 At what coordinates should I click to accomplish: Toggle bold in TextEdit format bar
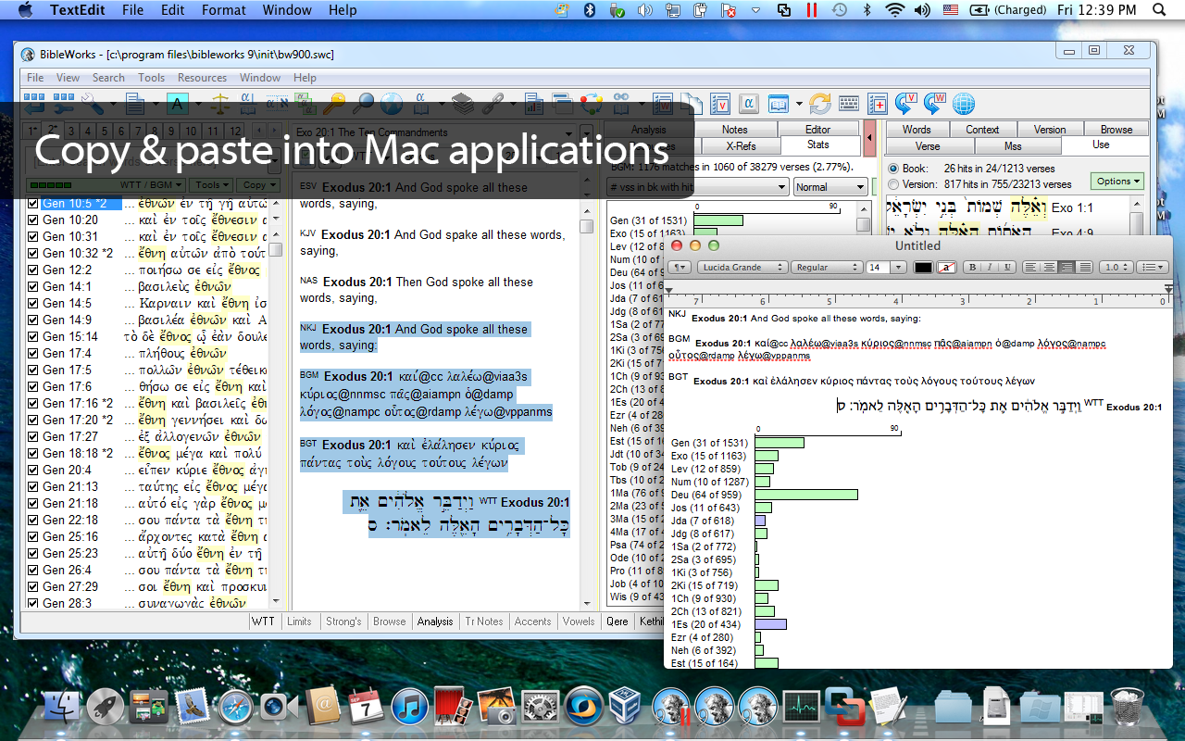(x=972, y=267)
